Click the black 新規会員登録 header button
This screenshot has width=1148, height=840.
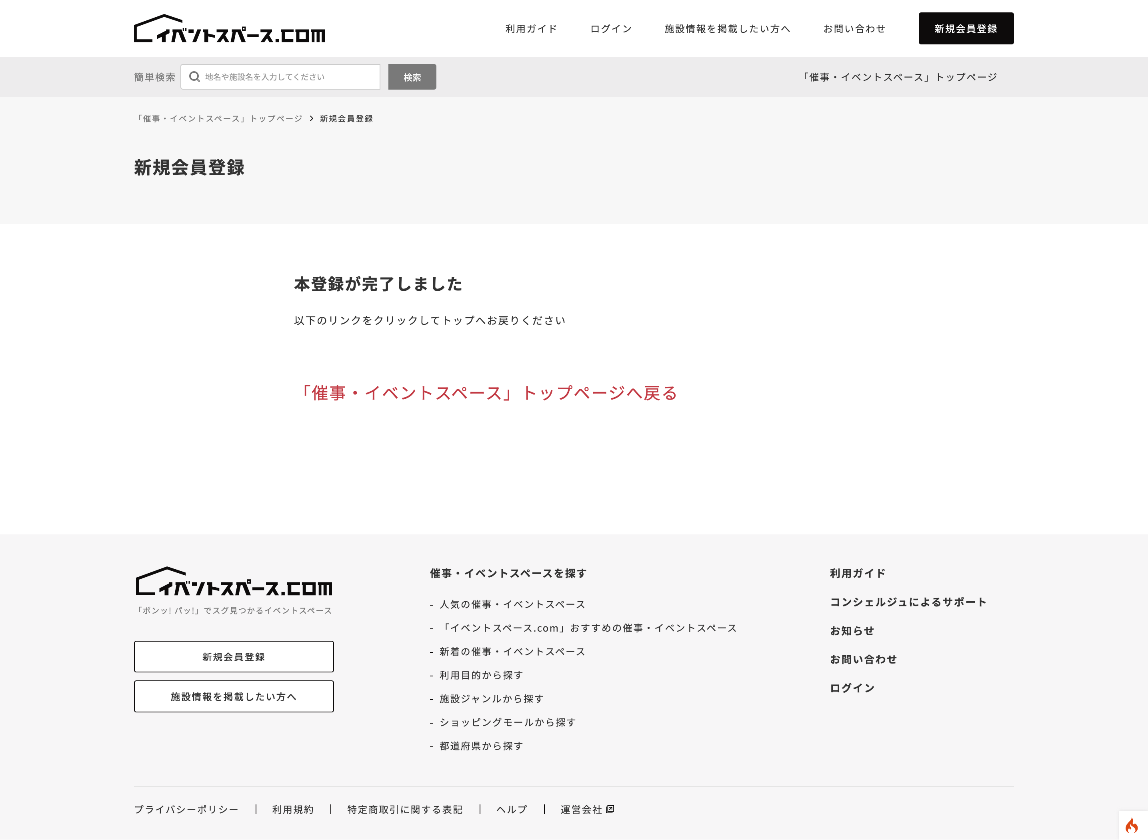966,28
